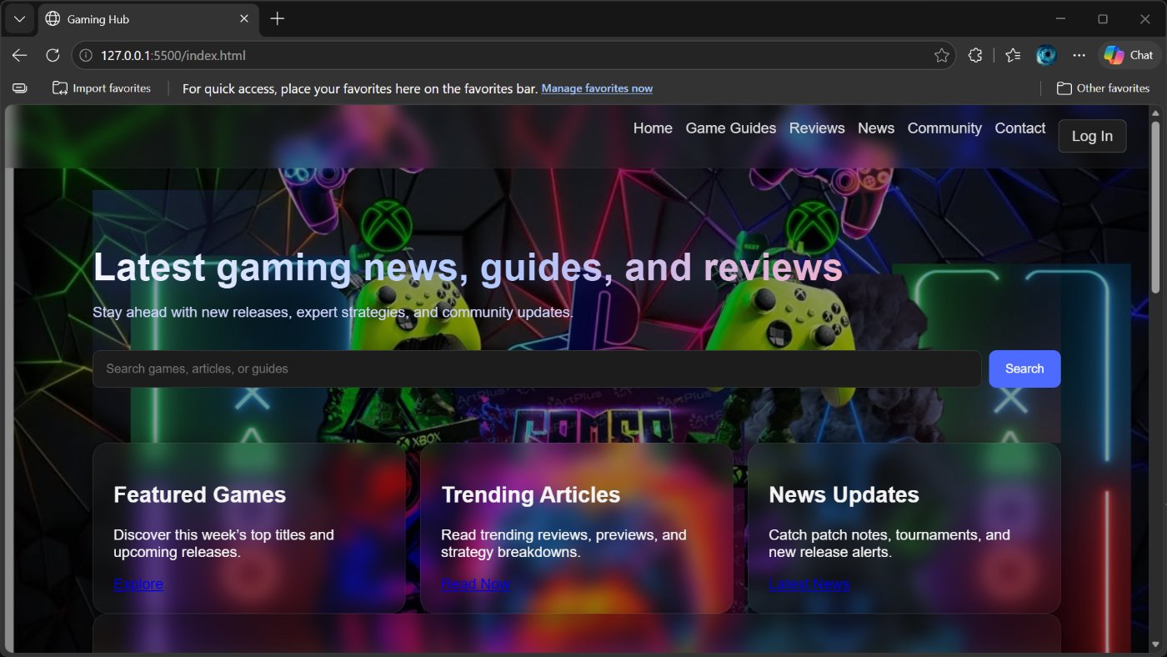Minimize the browser window
The image size is (1167, 657).
pyautogui.click(x=1061, y=18)
